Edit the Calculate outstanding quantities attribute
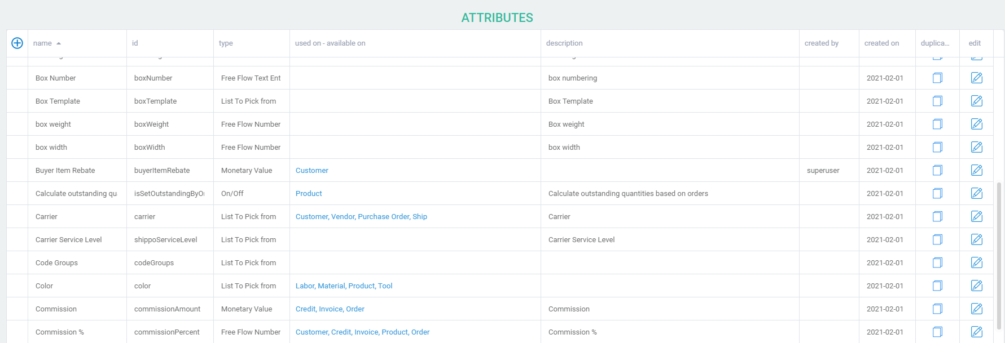This screenshot has height=343, width=1005. click(x=977, y=193)
